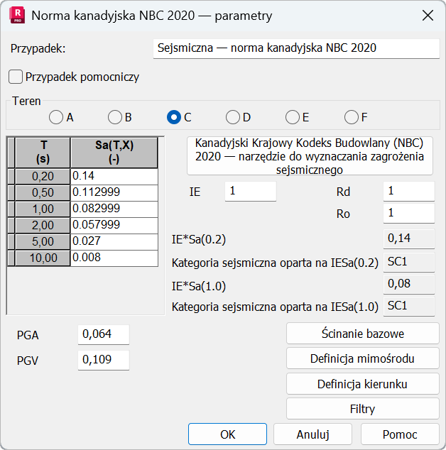Click the PGA value field
The image size is (446, 450).
click(104, 334)
